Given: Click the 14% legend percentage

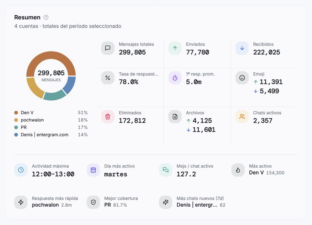Looking at the screenshot, I should pos(83,135).
